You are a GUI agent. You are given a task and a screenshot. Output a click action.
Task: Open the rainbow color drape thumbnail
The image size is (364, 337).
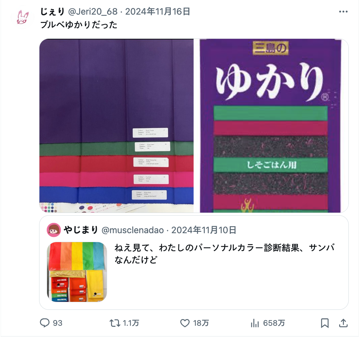(x=77, y=272)
